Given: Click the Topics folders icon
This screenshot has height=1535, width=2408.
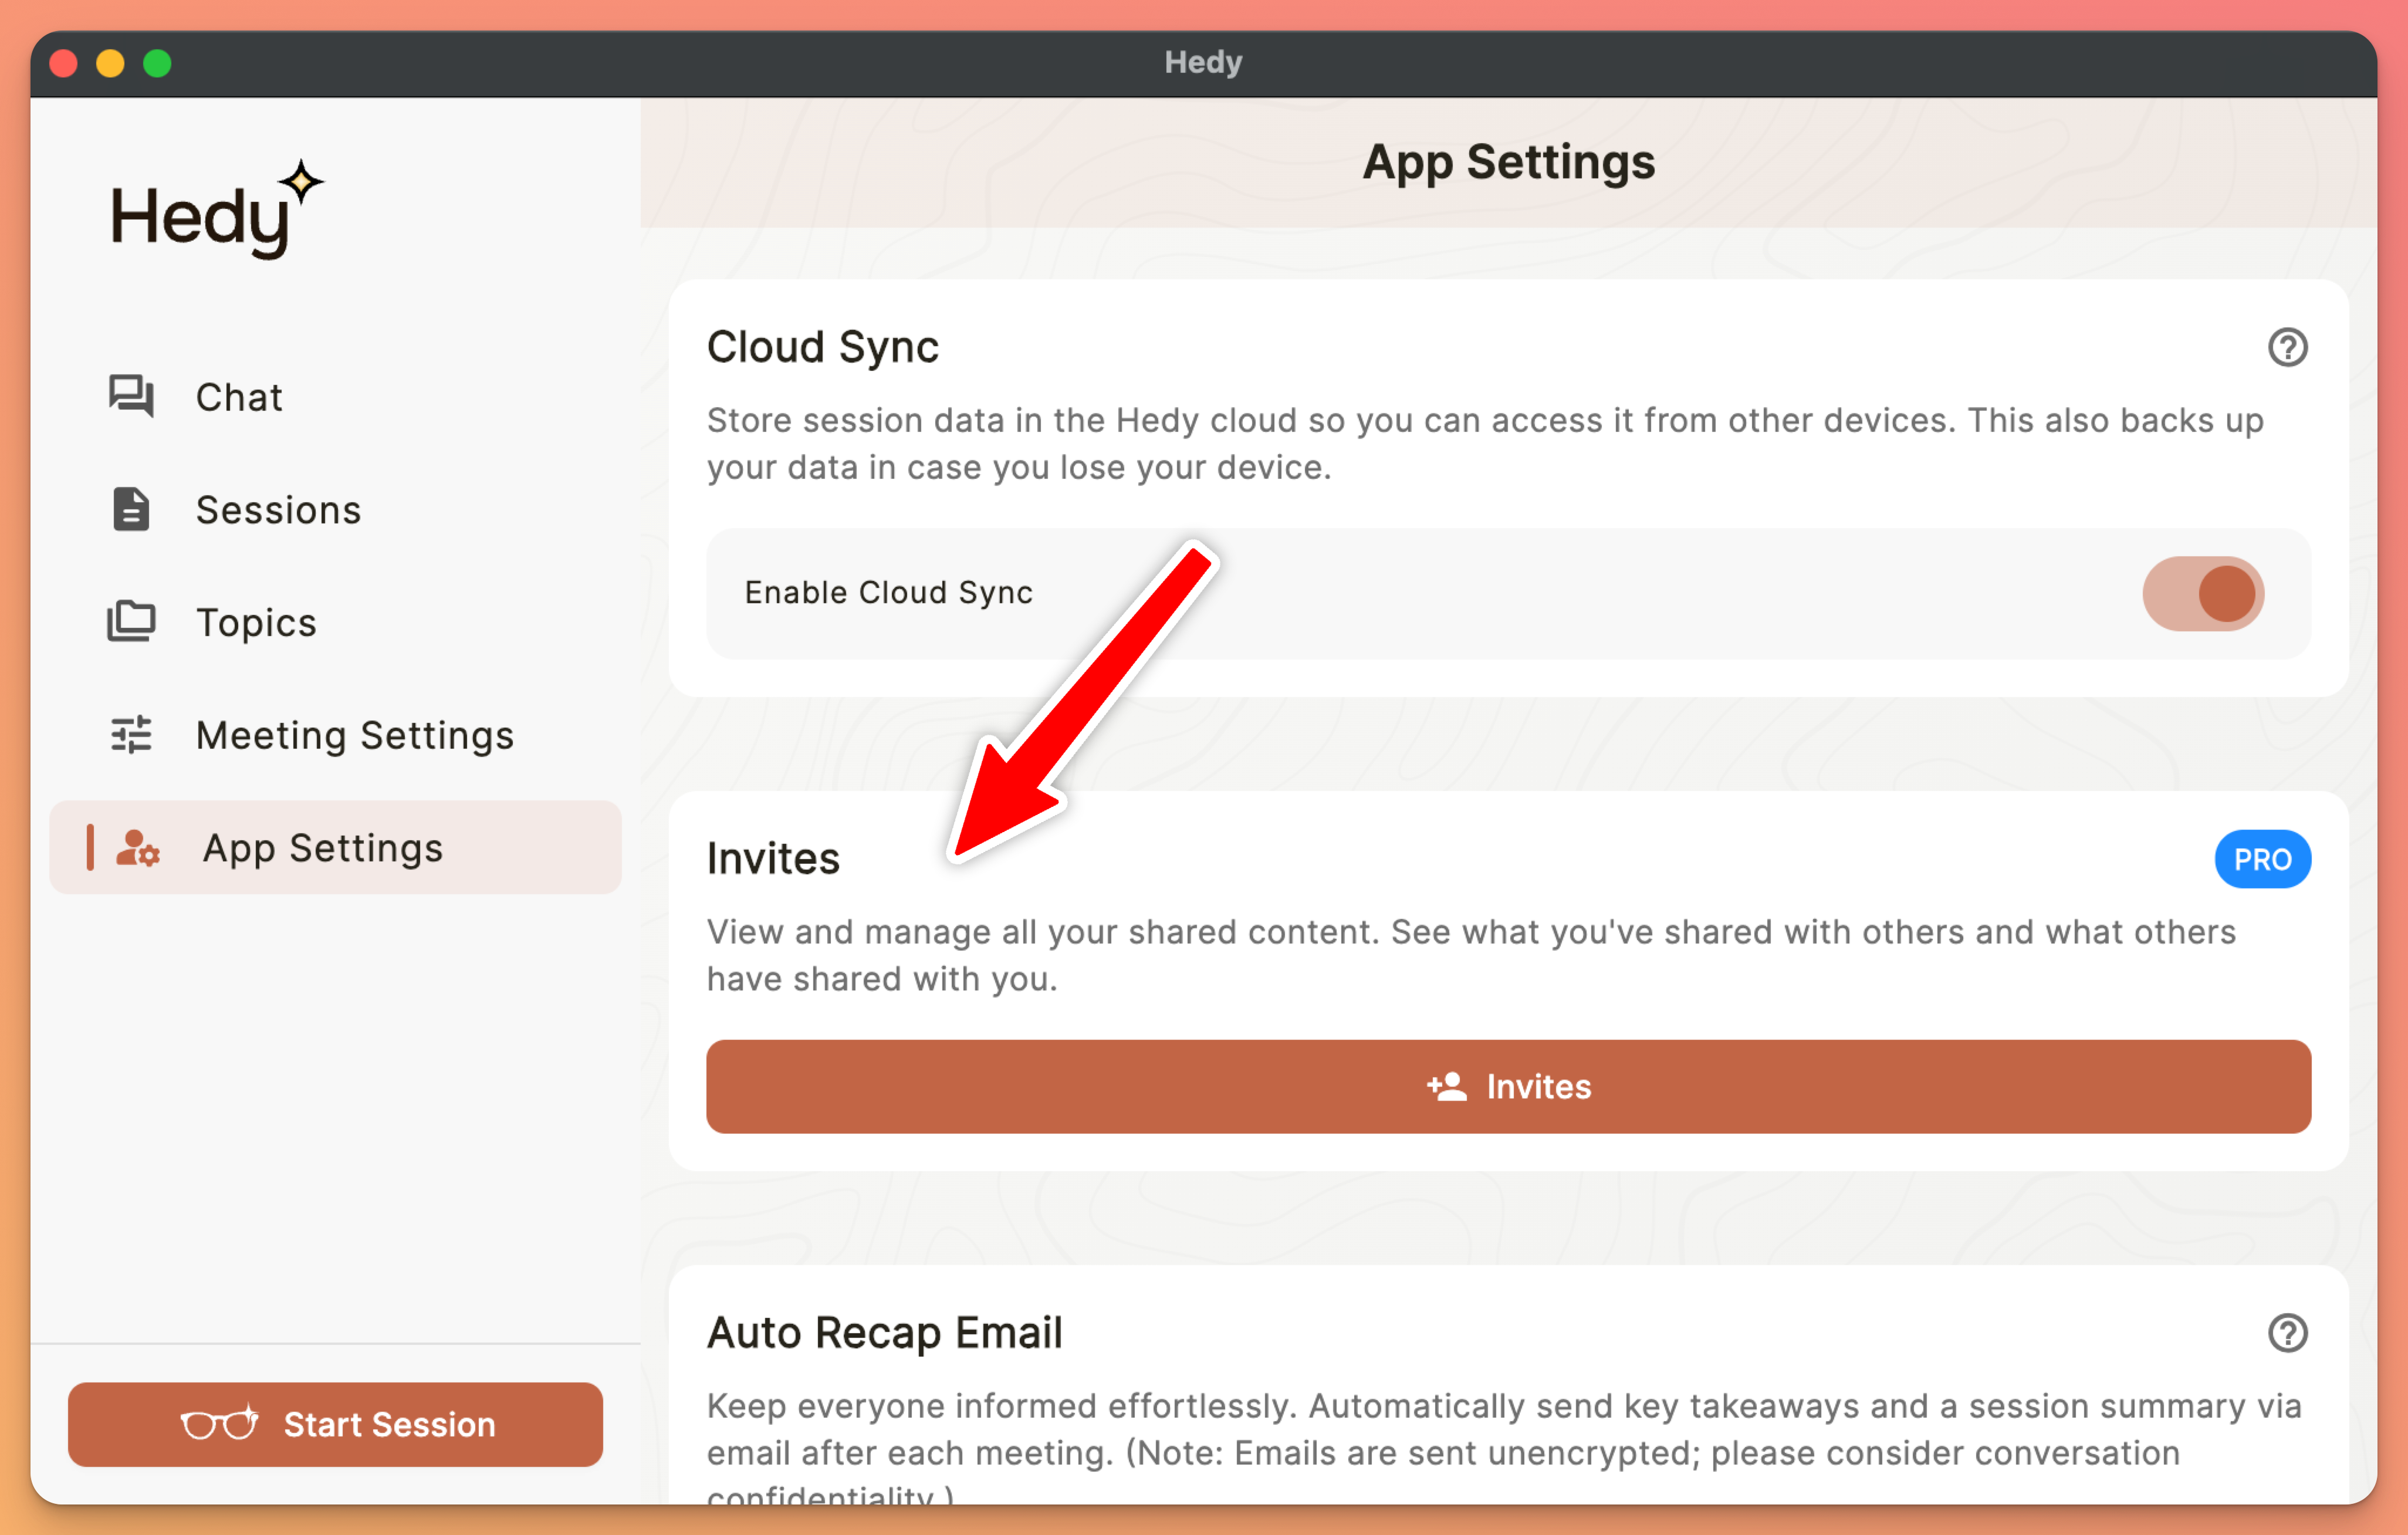Looking at the screenshot, I should (x=131, y=621).
